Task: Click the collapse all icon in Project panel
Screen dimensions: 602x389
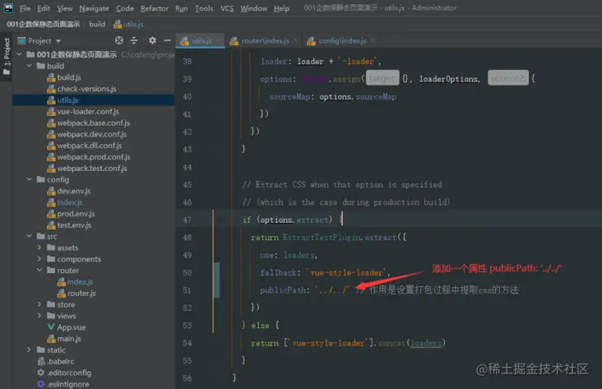Action: tap(134, 40)
